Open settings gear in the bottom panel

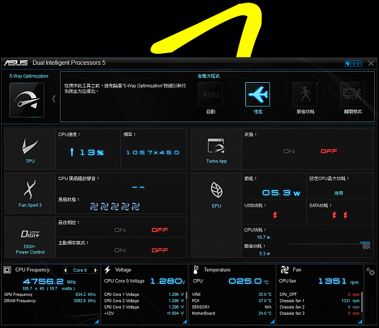click(370, 272)
